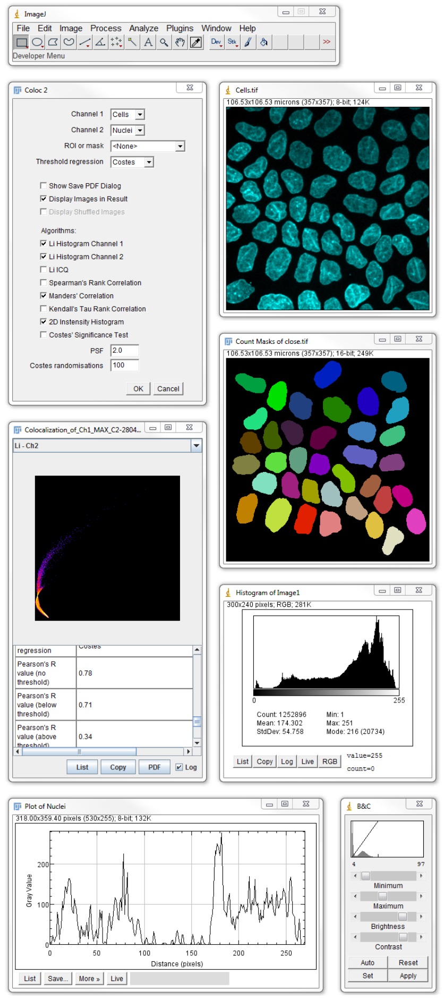The height and width of the screenshot is (998, 444).
Task: Click Auto in the B&C window
Action: (368, 962)
